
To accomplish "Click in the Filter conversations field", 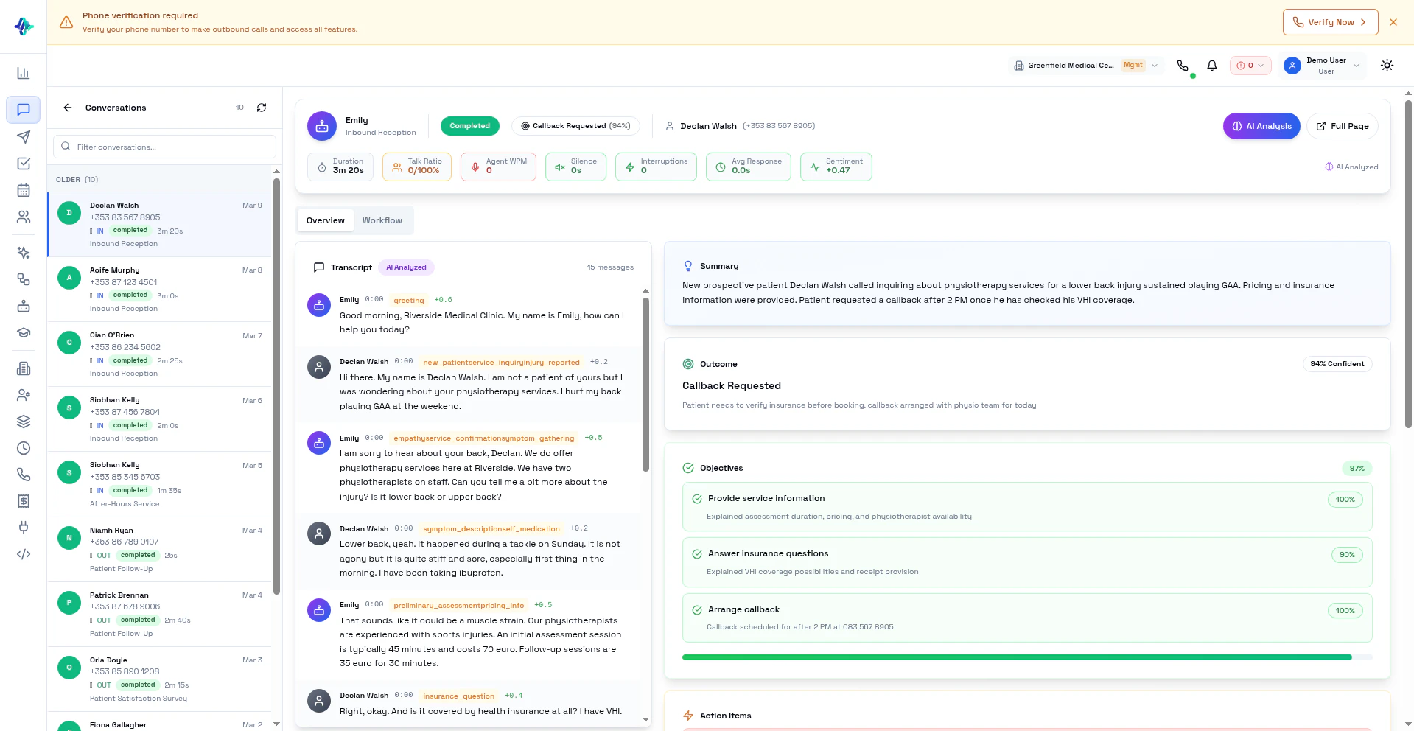I will (x=164, y=147).
